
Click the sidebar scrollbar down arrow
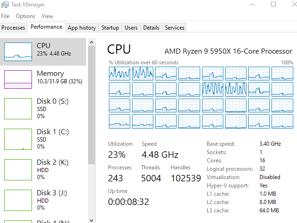[x=91, y=220]
